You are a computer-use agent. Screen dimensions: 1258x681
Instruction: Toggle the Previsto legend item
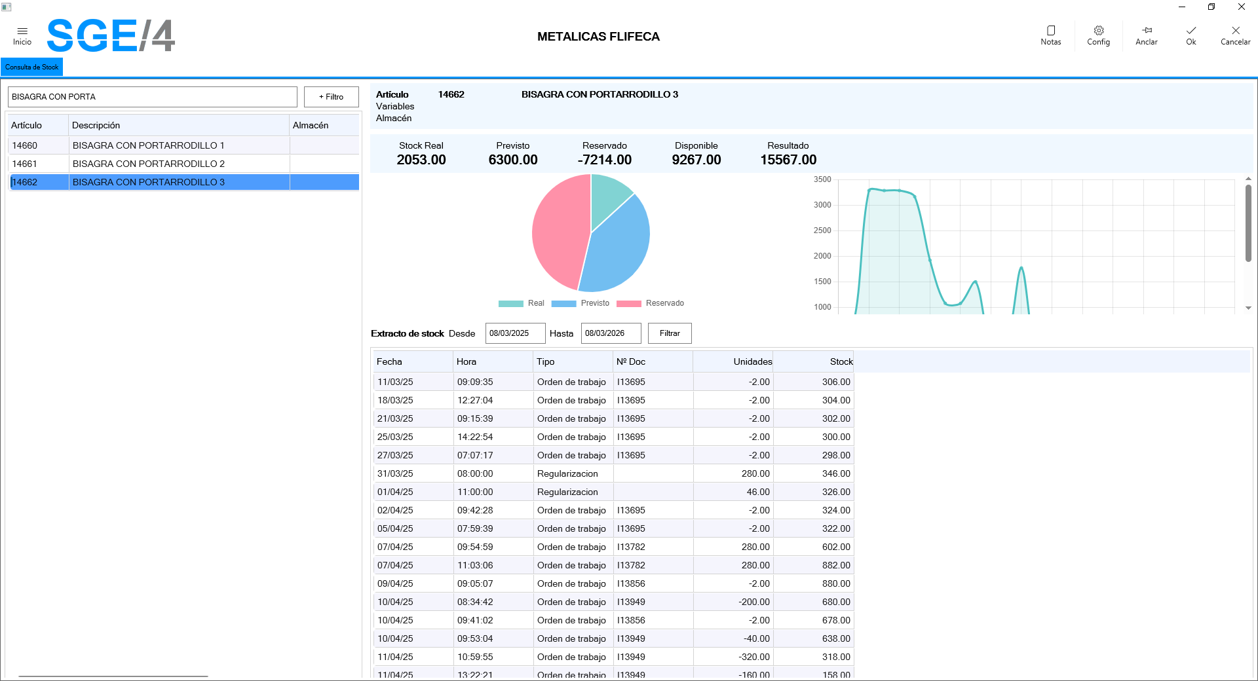point(581,303)
